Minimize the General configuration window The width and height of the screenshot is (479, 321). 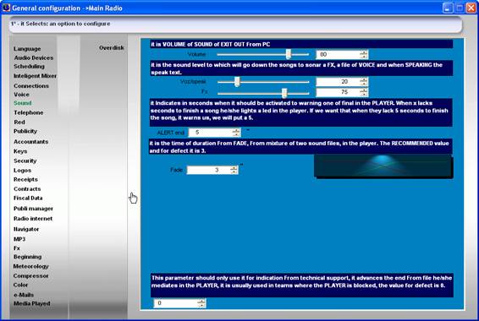point(448,8)
